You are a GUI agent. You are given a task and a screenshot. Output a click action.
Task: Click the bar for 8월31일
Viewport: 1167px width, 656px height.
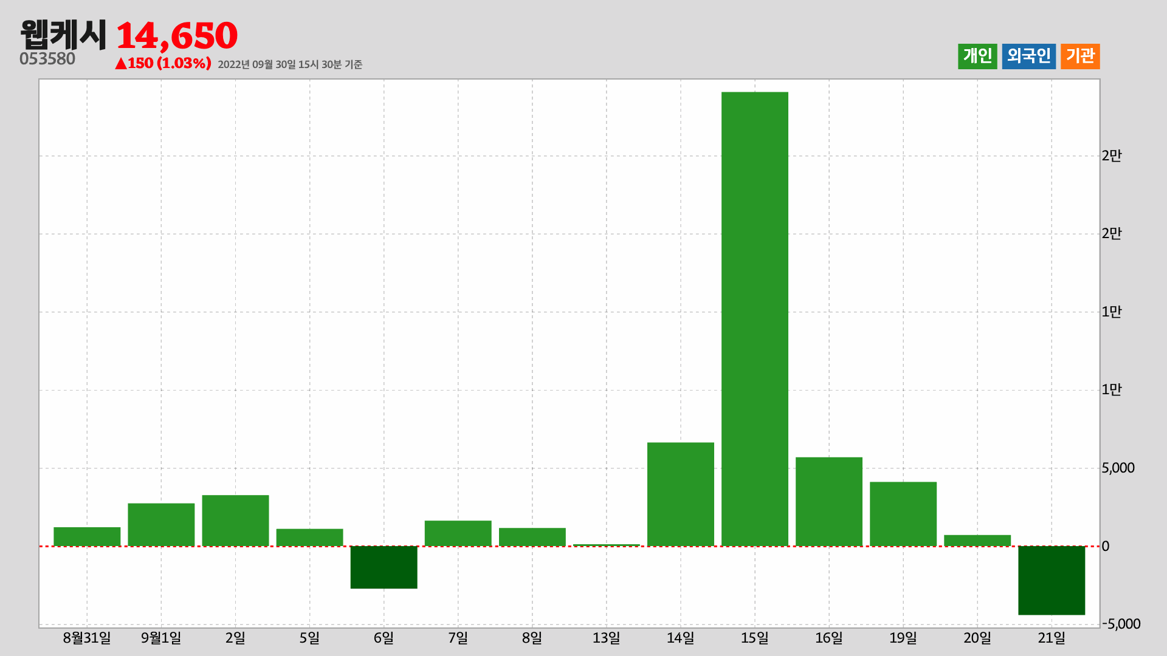tap(87, 536)
